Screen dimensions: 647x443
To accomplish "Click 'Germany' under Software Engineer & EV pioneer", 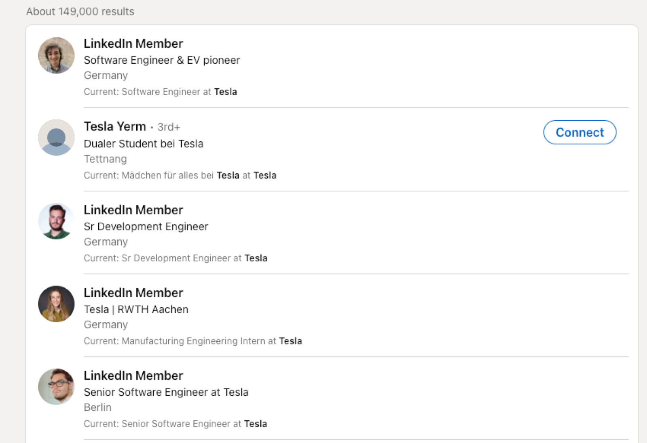I will pyautogui.click(x=106, y=76).
